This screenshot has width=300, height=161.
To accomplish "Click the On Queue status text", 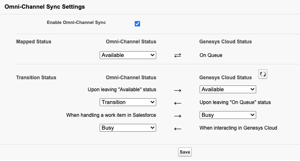I will [x=211, y=55].
